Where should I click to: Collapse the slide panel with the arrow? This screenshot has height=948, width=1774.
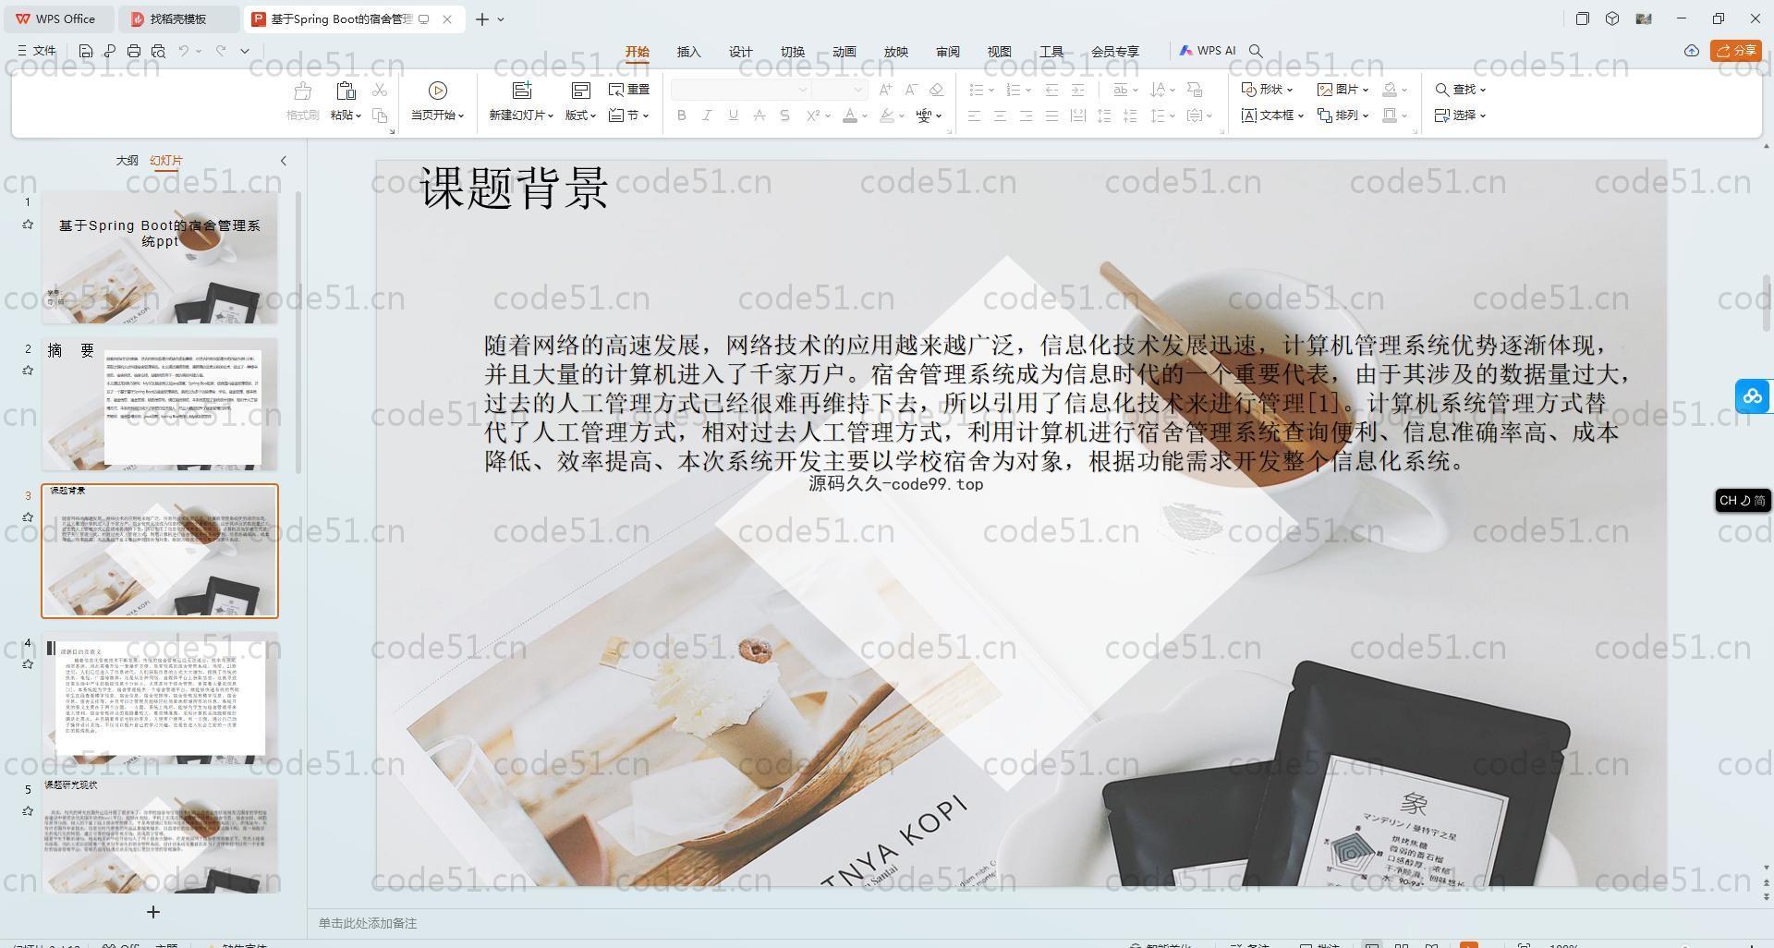[x=284, y=161]
